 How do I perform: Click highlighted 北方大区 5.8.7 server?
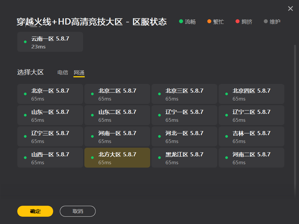(x=117, y=158)
